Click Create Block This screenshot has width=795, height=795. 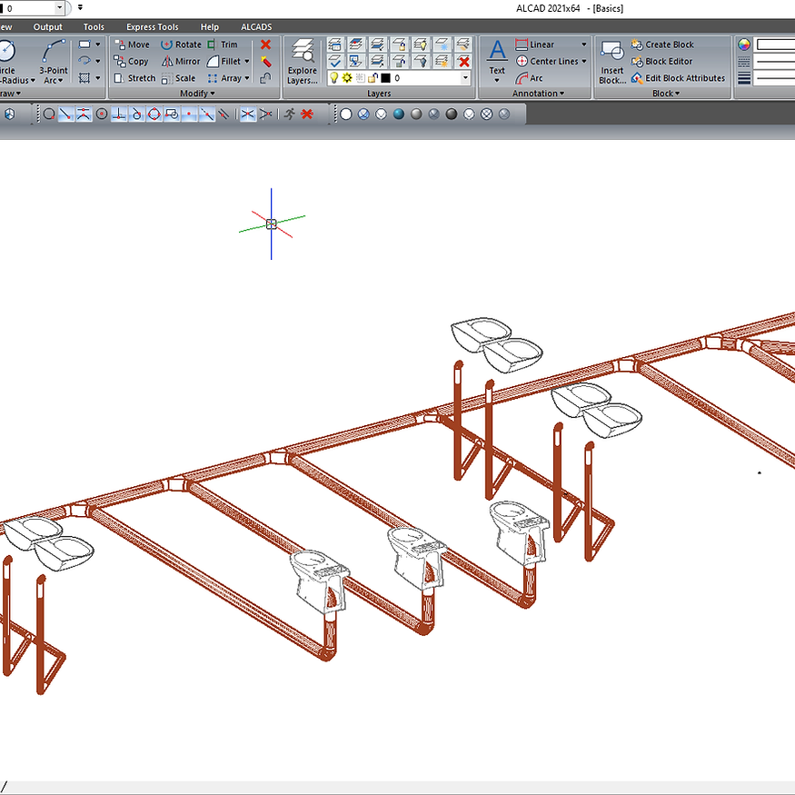(662, 45)
